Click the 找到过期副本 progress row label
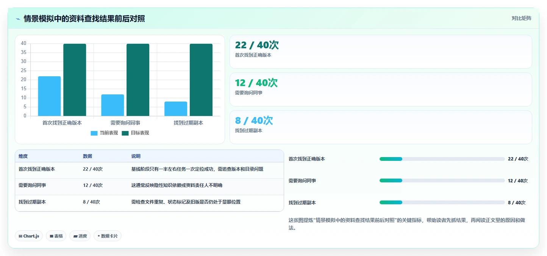Screen dimensions: 547x256 [x=302, y=203]
